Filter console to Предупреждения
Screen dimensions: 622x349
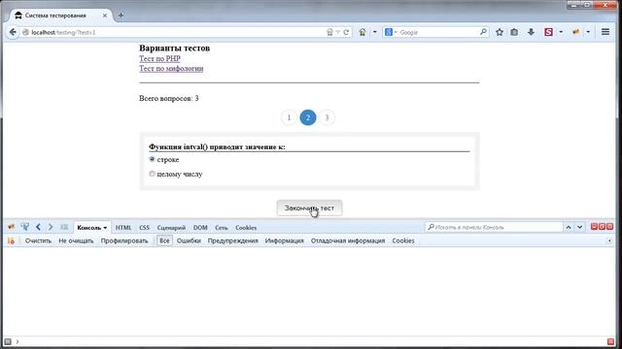click(233, 240)
